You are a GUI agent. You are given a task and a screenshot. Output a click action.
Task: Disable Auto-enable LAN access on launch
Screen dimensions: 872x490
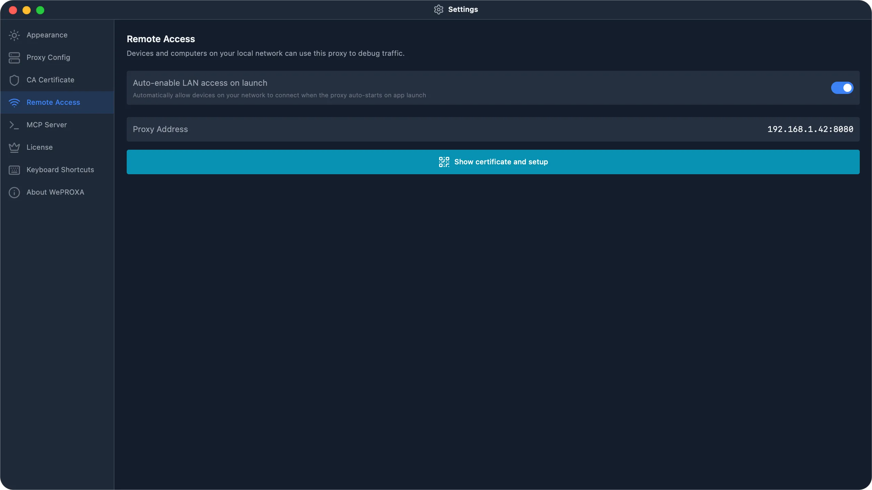point(842,88)
